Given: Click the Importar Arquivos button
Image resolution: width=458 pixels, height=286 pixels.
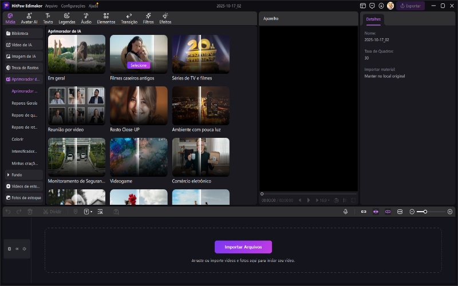Looking at the screenshot, I should (243, 247).
